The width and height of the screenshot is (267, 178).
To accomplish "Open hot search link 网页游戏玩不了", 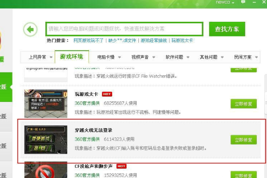I will tap(89, 40).
